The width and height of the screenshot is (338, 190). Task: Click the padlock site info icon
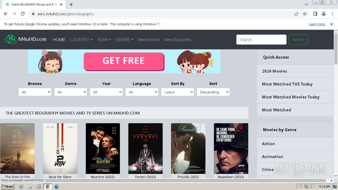coord(33,14)
